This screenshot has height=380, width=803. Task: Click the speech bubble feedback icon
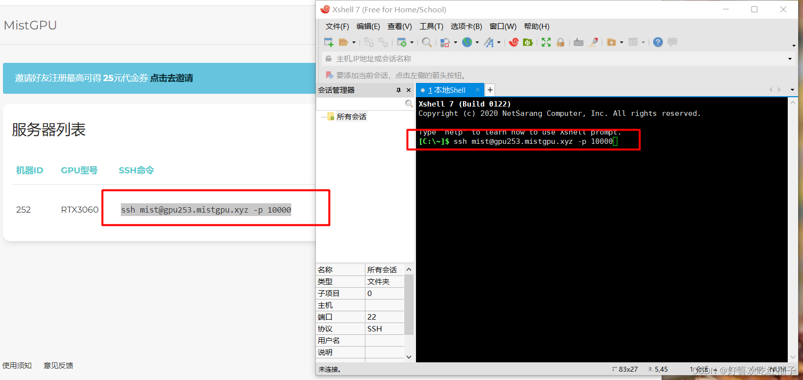(672, 42)
